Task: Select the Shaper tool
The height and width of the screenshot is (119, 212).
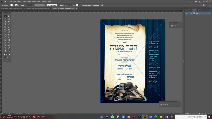Action: point(5,29)
